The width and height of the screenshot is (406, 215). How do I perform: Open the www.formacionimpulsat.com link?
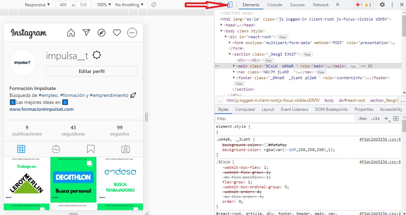41,109
